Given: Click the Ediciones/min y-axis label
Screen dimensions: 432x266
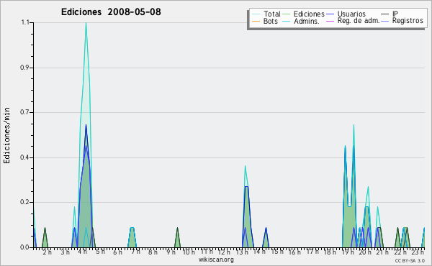Looking at the screenshot, I should 6,135.
